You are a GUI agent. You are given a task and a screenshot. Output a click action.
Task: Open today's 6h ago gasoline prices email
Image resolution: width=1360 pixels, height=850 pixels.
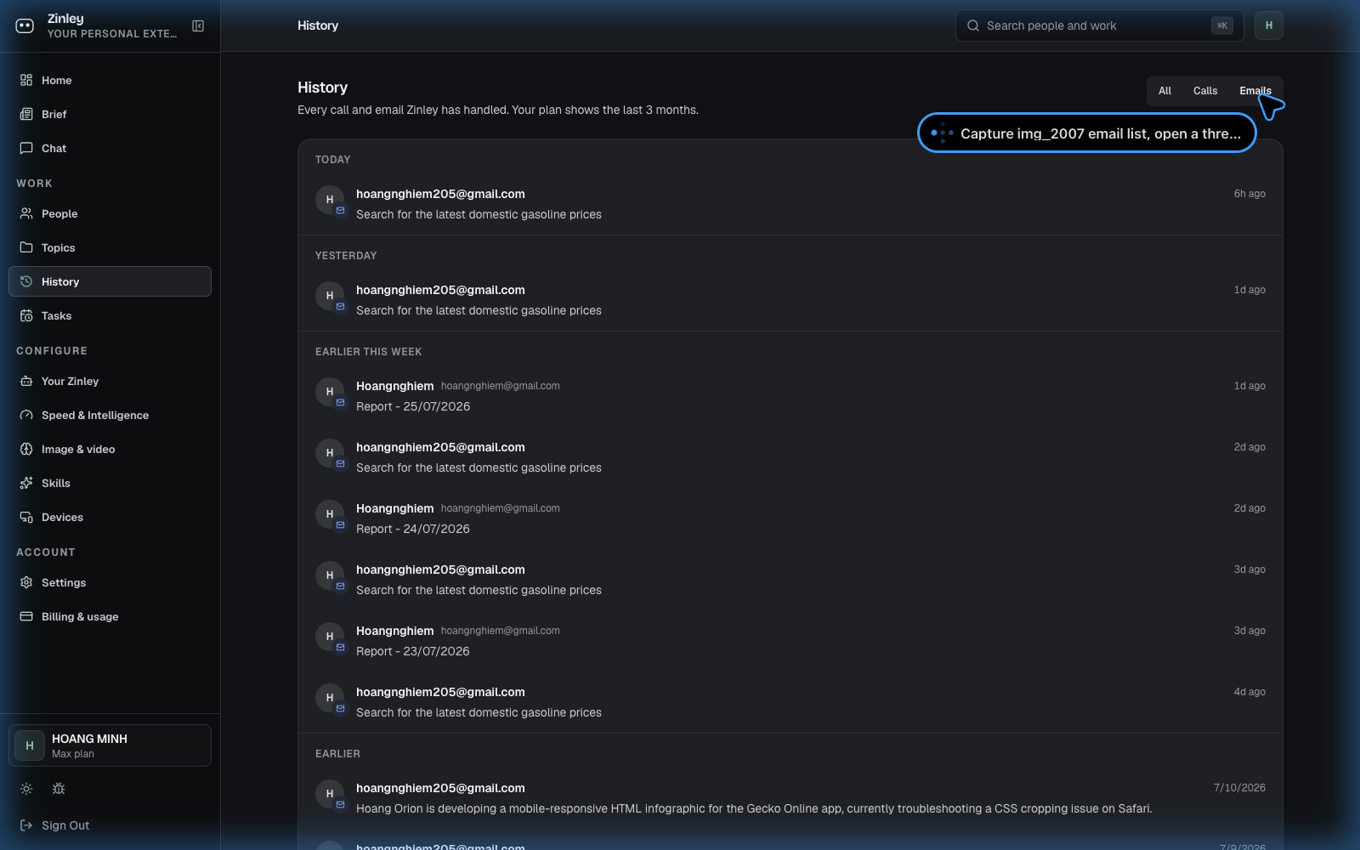pyautogui.click(x=790, y=204)
